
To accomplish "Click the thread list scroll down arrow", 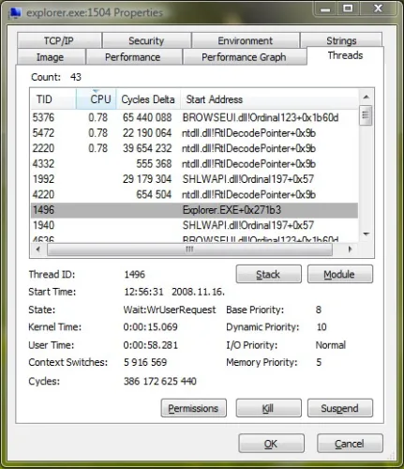I will pos(366,234).
